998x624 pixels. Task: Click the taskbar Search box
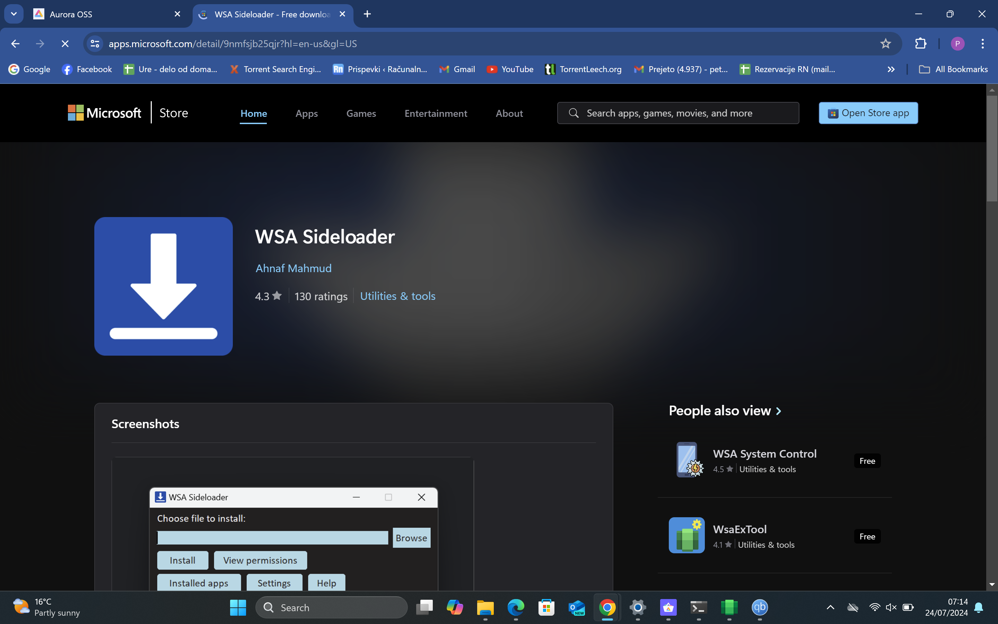pos(332,607)
